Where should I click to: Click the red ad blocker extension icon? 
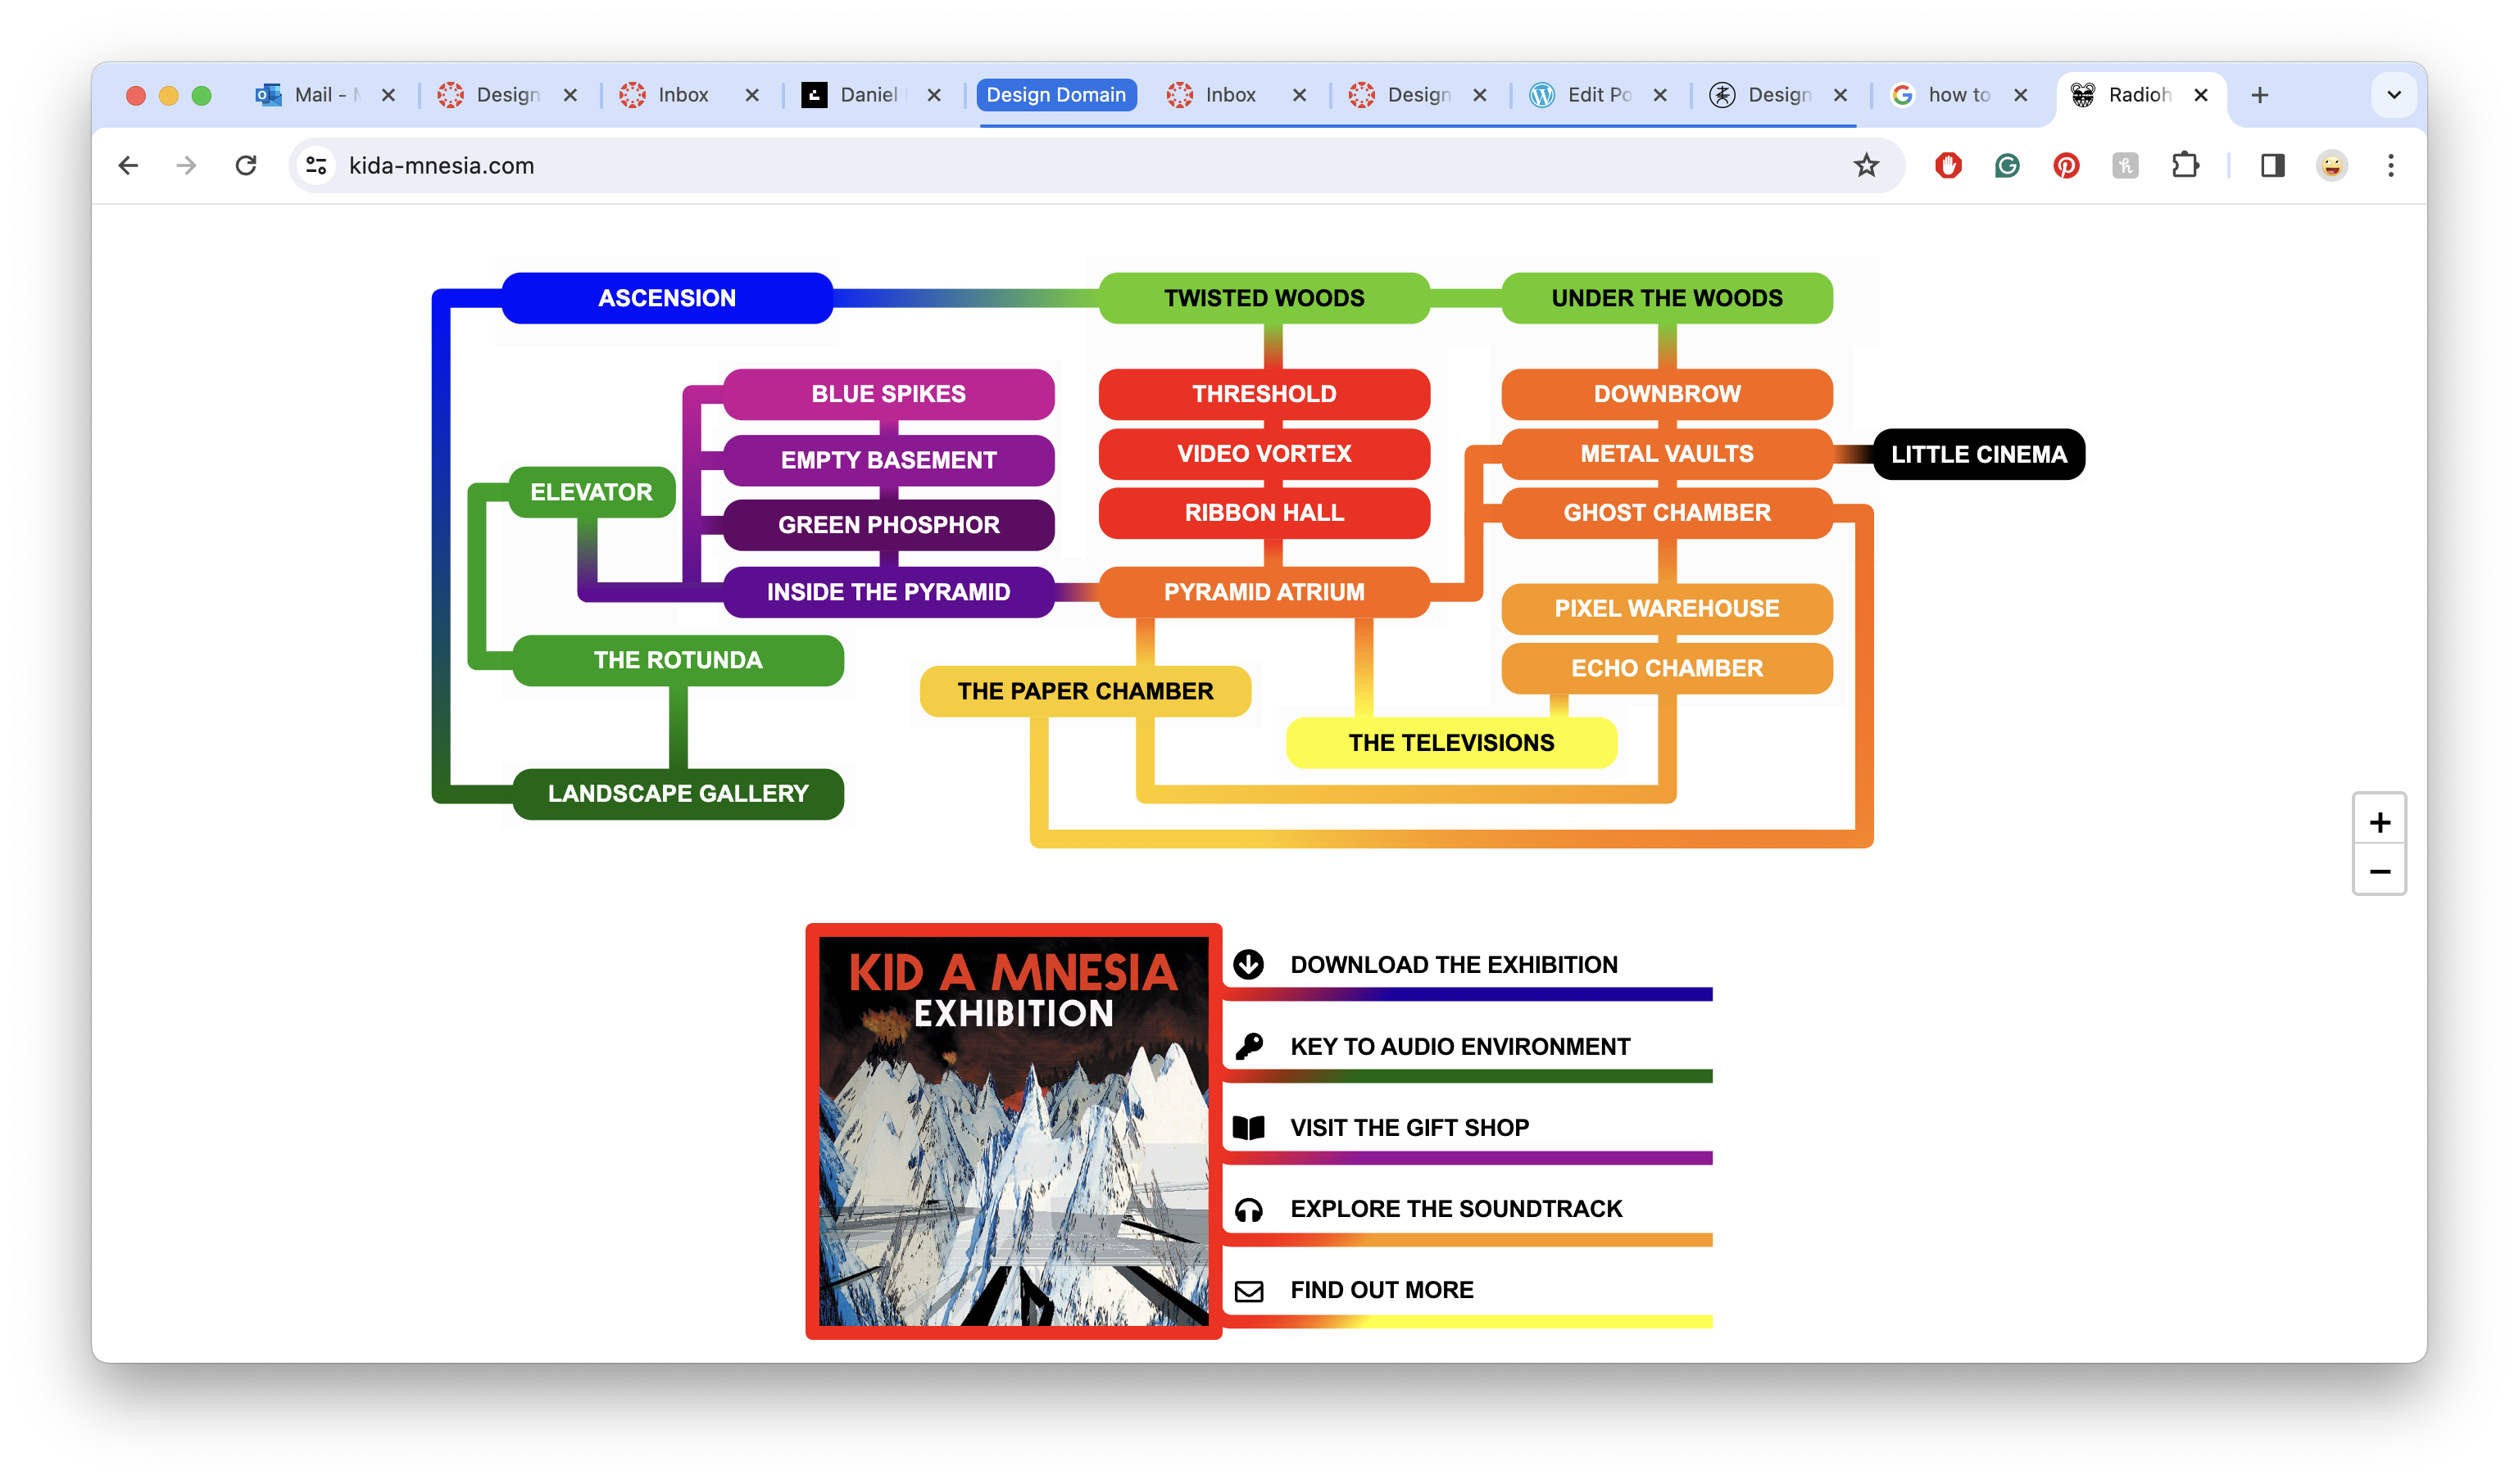coord(1948,166)
